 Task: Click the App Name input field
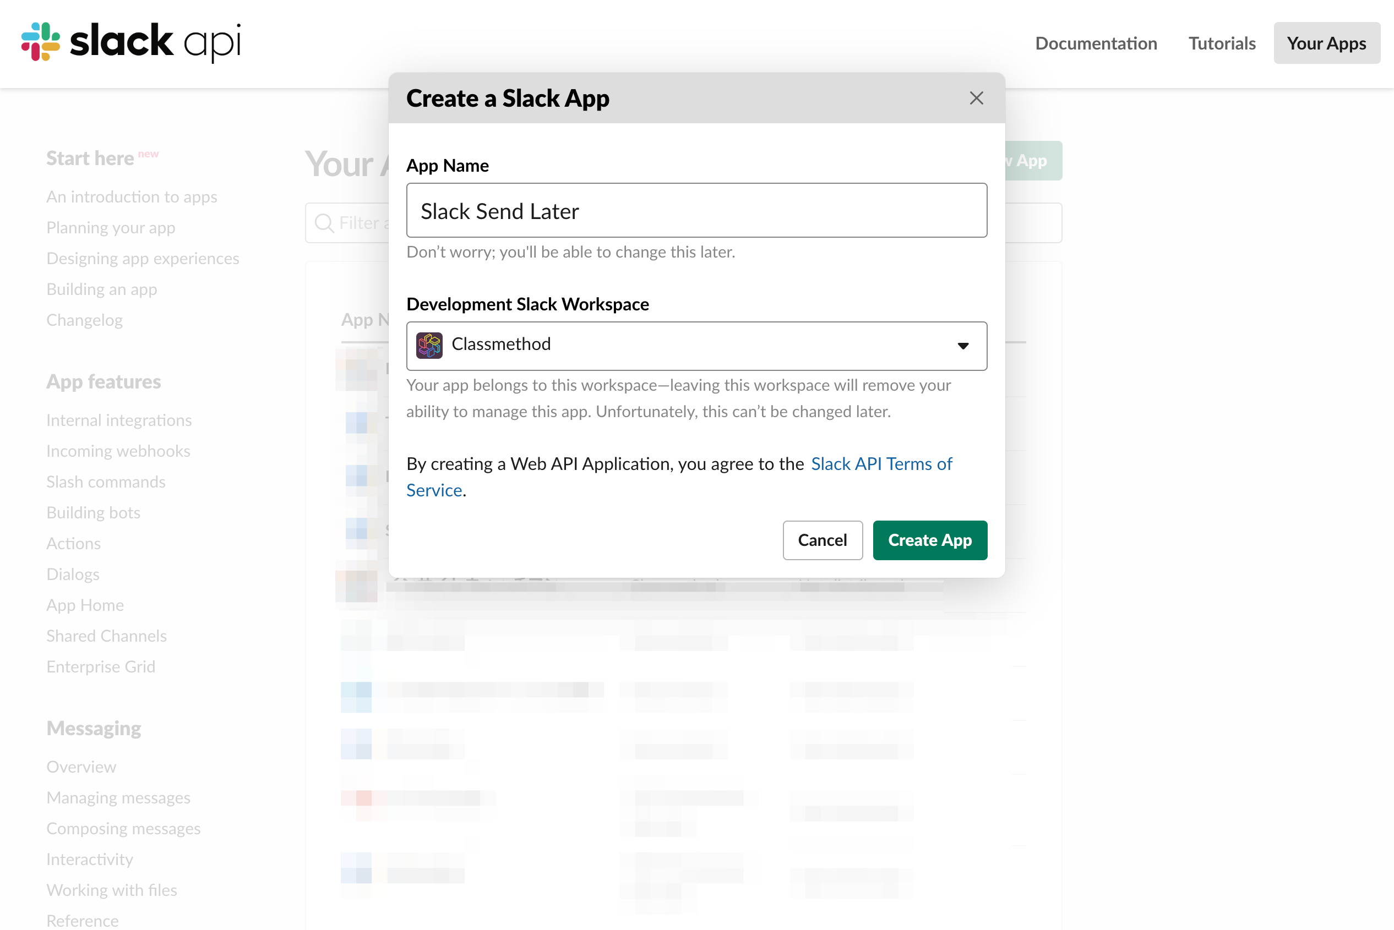click(696, 211)
